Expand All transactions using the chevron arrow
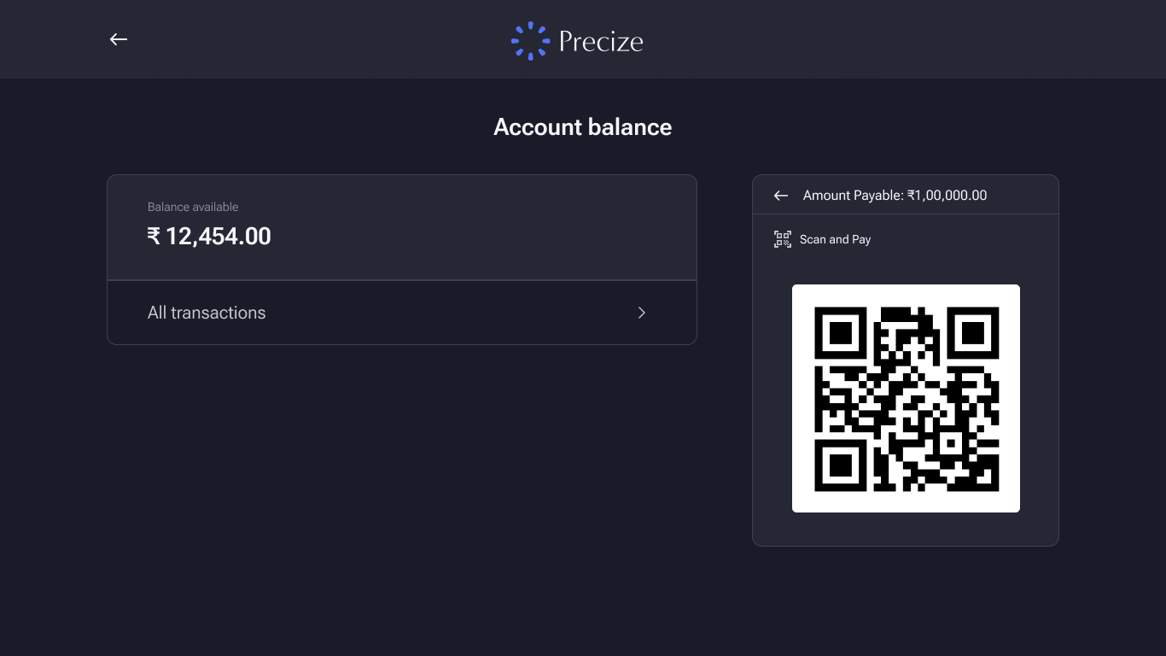This screenshot has height=656, width=1166. tap(642, 313)
